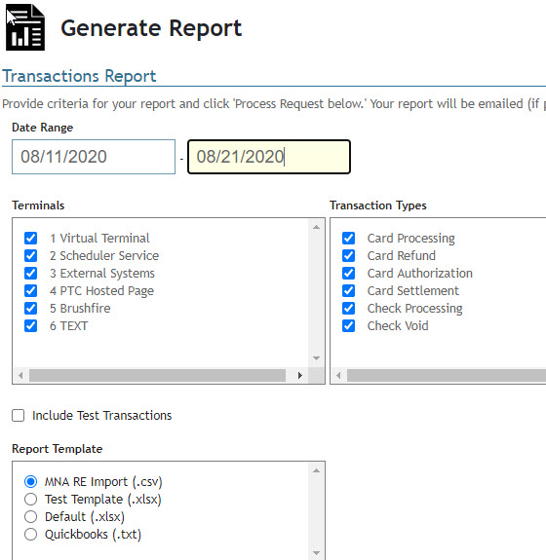Uncheck the Check Processing checkbox
This screenshot has height=560, width=546.
pyautogui.click(x=349, y=308)
